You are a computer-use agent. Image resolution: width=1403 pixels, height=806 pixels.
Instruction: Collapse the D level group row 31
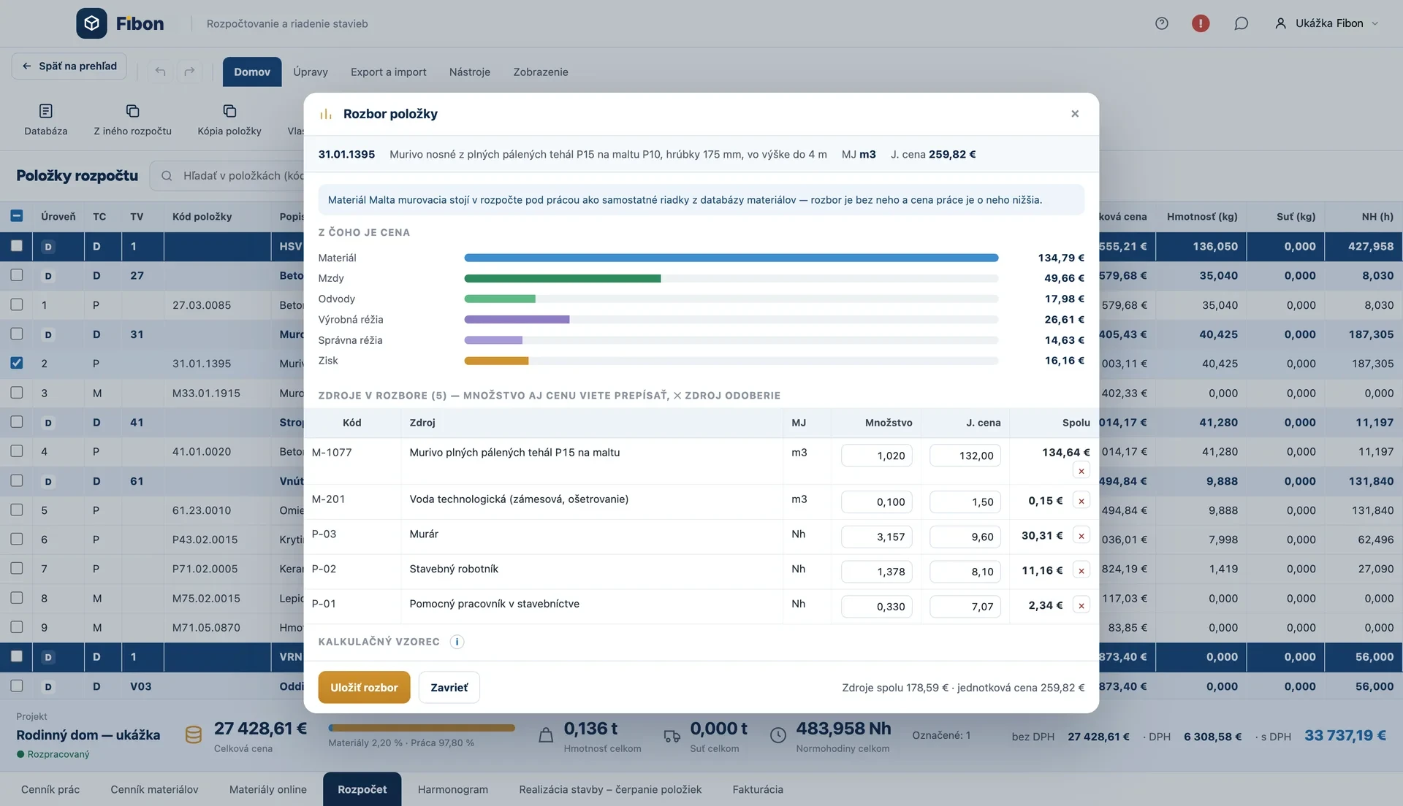48,334
